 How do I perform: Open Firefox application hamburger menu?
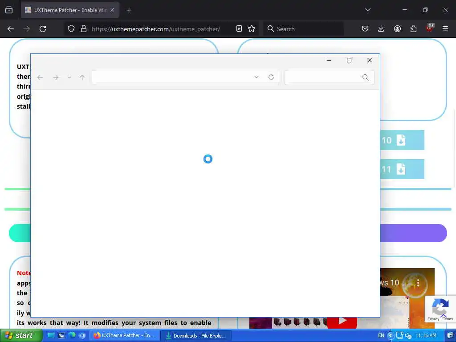pos(445,29)
